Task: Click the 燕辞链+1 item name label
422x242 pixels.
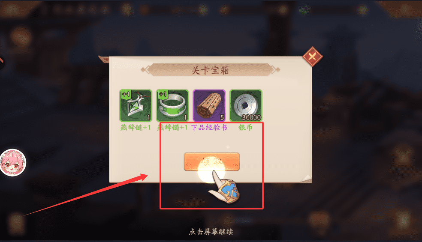Action: click(x=136, y=127)
